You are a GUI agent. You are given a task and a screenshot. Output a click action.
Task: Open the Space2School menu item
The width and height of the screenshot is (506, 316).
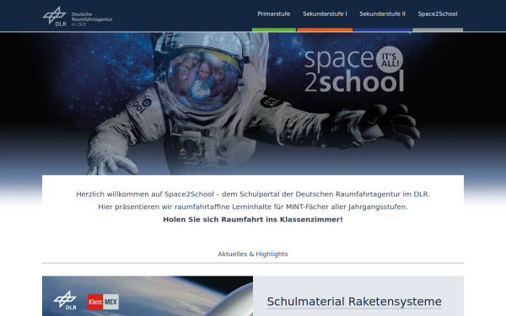[438, 13]
